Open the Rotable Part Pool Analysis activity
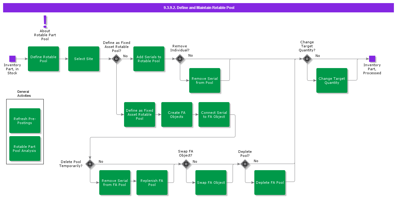This screenshot has height=198, width=397. coord(25,148)
